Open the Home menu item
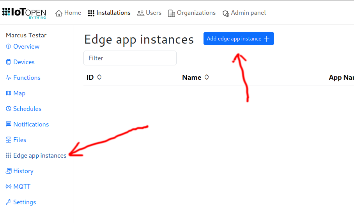Screen dimensions: 354x223 68,13
